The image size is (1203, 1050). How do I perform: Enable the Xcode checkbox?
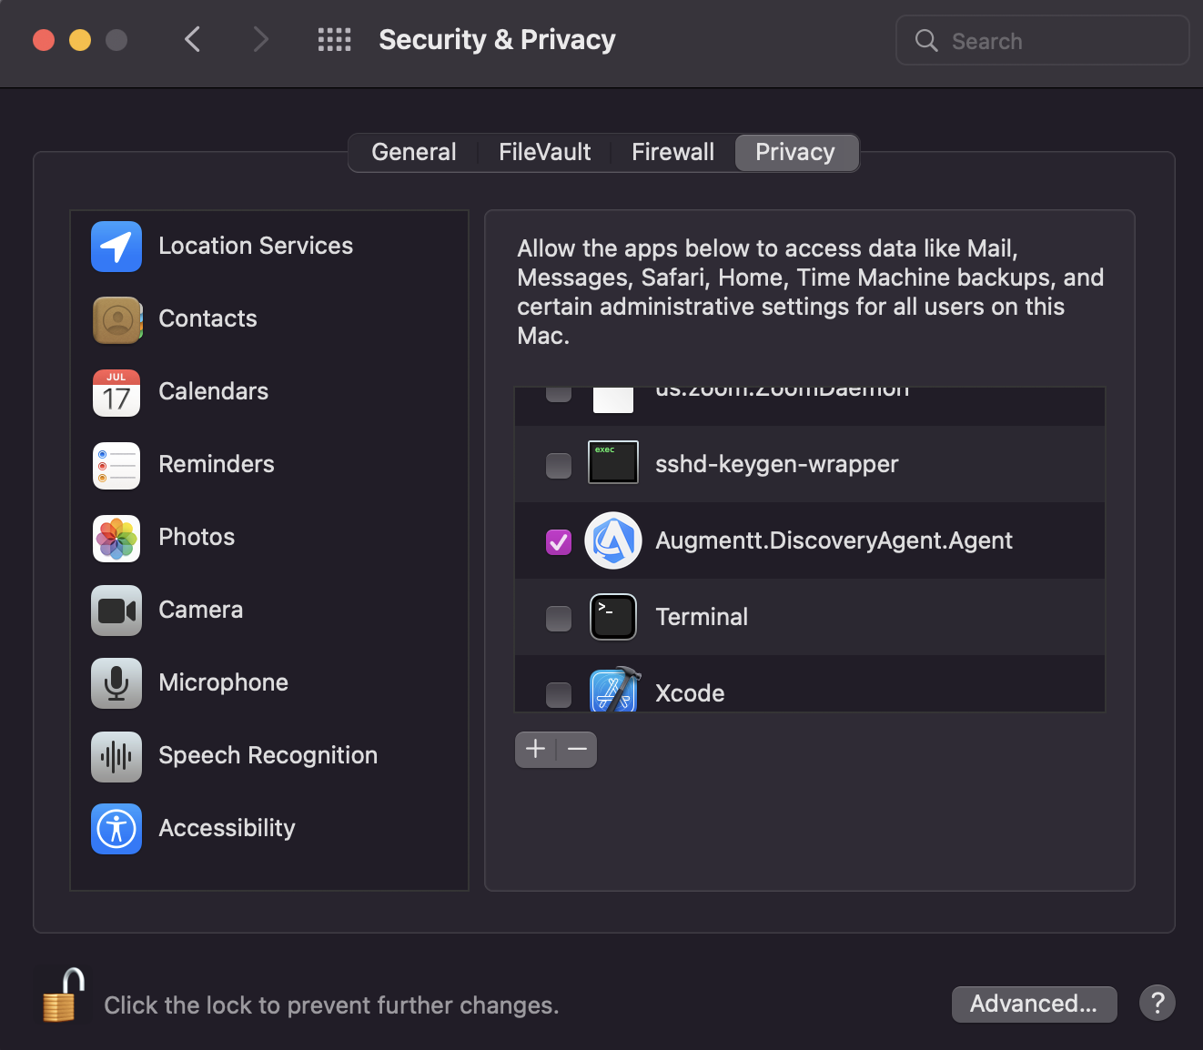pos(558,693)
